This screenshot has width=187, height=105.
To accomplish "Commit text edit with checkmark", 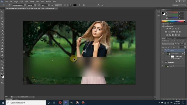I will point(103,5).
